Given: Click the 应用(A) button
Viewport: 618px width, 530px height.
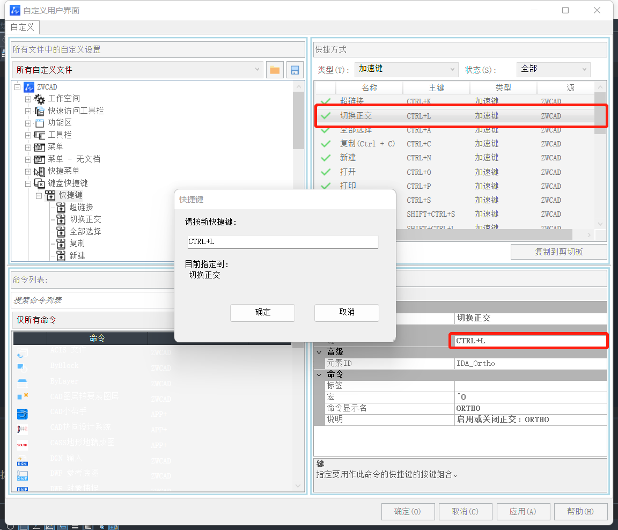Looking at the screenshot, I should point(523,511).
